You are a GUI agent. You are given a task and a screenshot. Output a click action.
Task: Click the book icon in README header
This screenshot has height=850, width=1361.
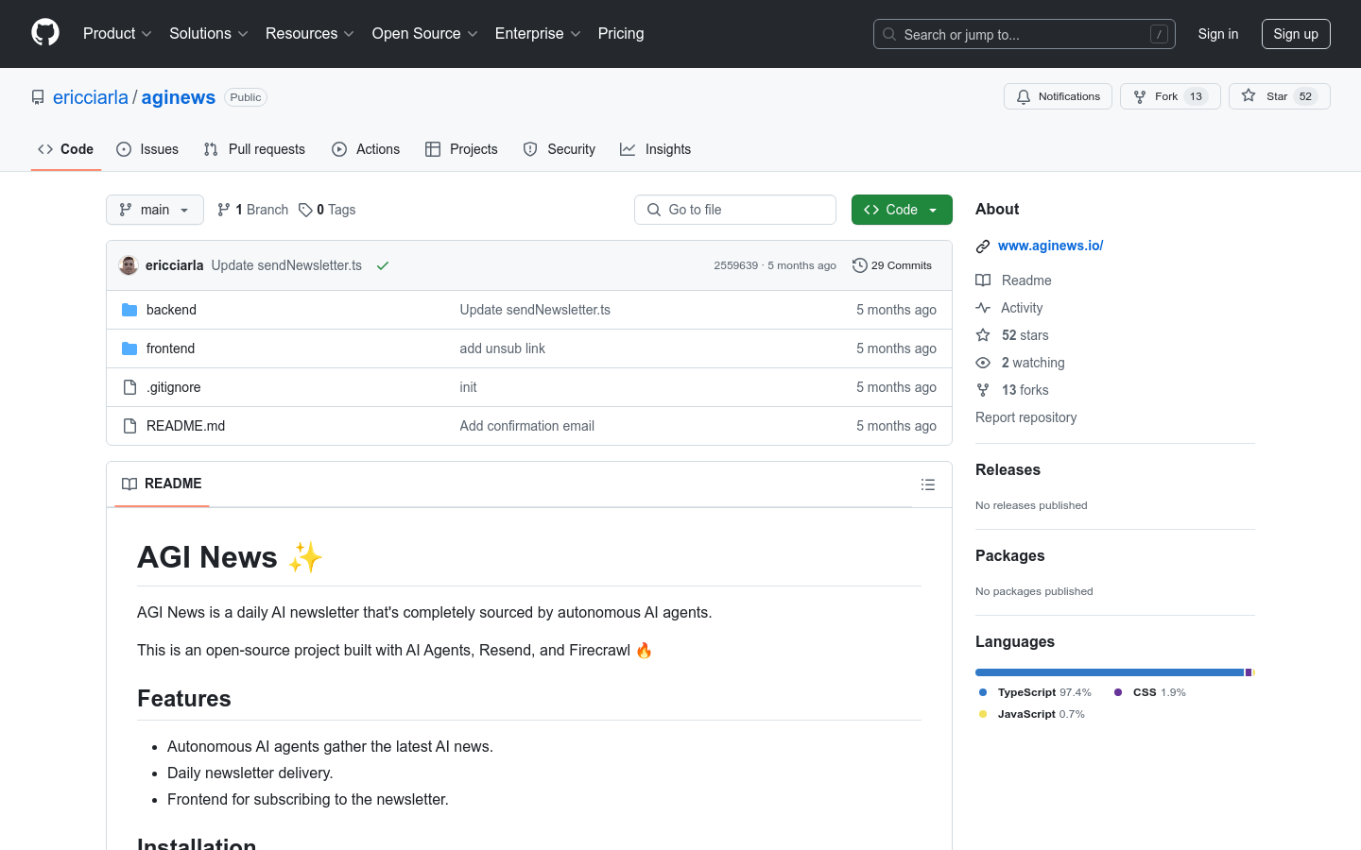click(129, 484)
